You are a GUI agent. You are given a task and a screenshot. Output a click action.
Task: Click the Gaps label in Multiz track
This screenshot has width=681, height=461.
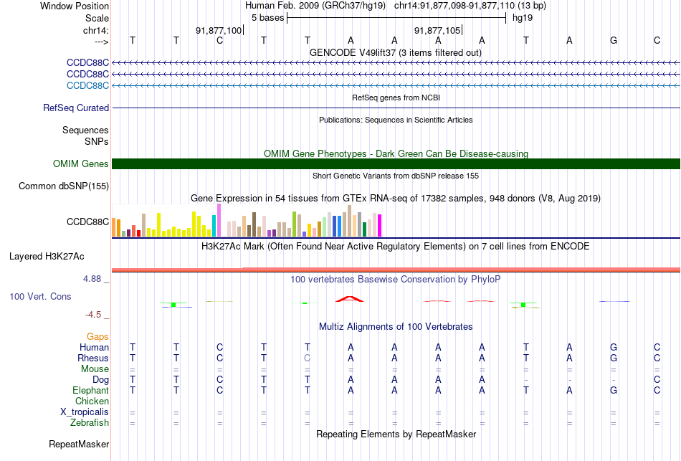pyautogui.click(x=97, y=337)
